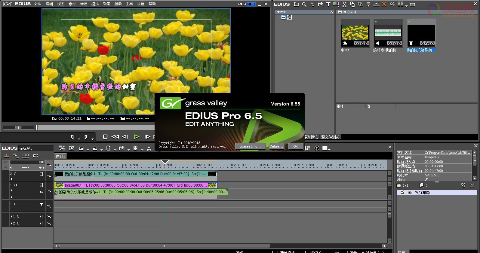Click the Set Out point icon
The width and height of the screenshot is (480, 253).
[x=86, y=137]
